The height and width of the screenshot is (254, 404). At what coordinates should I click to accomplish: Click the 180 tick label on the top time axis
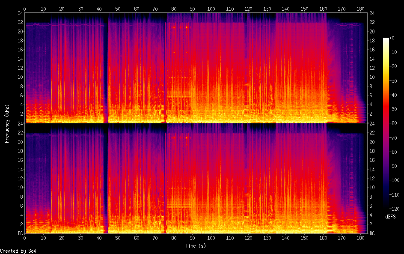coord(360,9)
